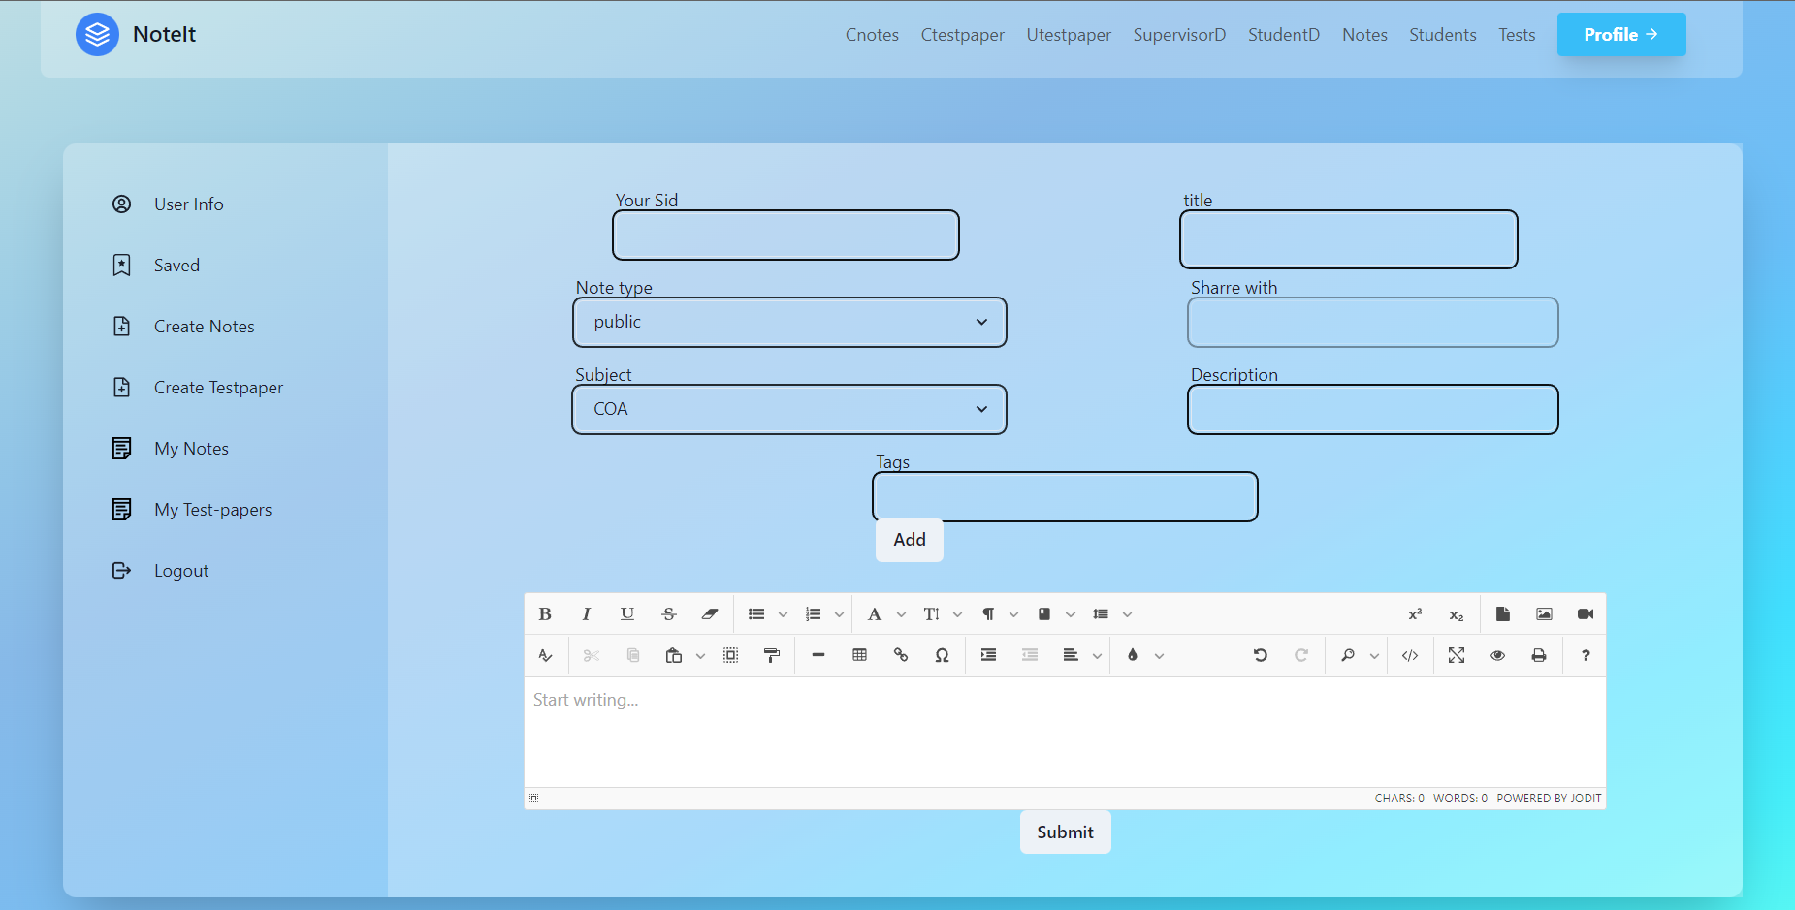Open the HTML source code view
Image resolution: width=1795 pixels, height=910 pixels.
click(1411, 655)
